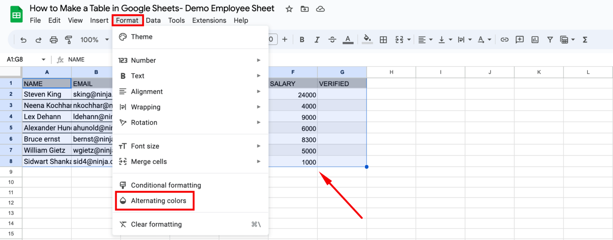Click the Paint format tool
613x240 pixels.
coord(69,39)
